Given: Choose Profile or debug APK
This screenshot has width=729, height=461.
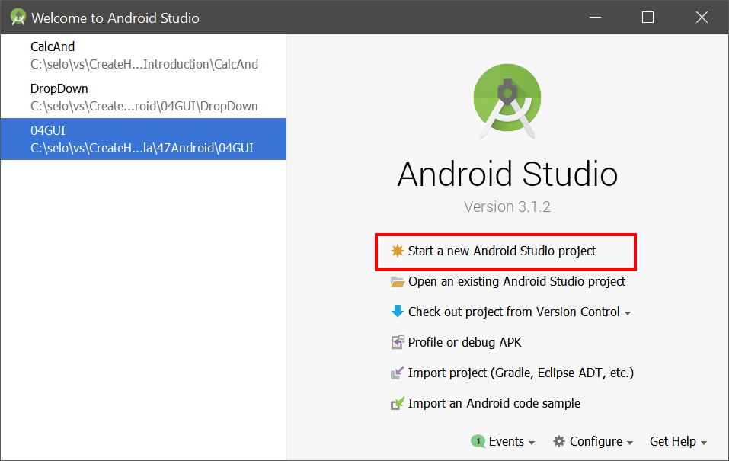Looking at the screenshot, I should [x=465, y=342].
